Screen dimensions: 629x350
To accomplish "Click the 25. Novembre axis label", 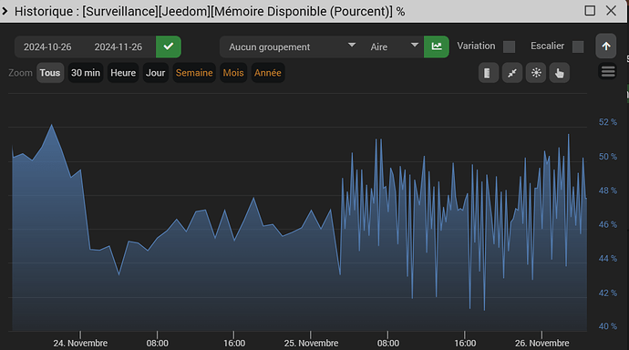I will [311, 344].
